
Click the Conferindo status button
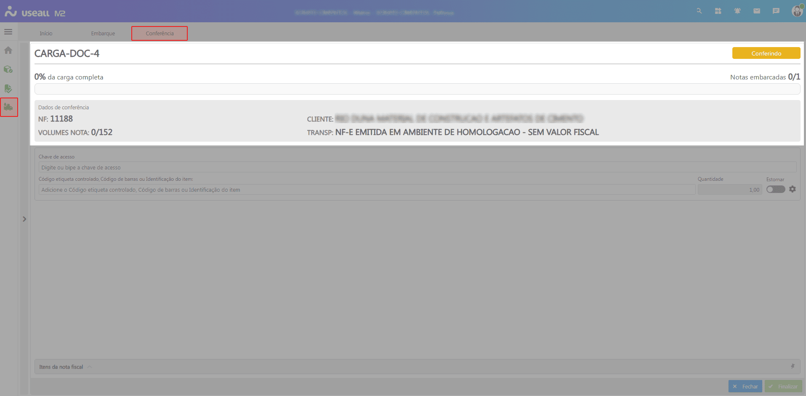[766, 53]
